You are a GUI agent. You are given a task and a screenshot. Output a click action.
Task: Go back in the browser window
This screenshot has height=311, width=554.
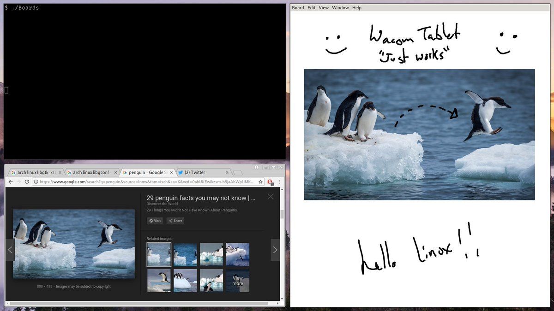[x=11, y=182]
